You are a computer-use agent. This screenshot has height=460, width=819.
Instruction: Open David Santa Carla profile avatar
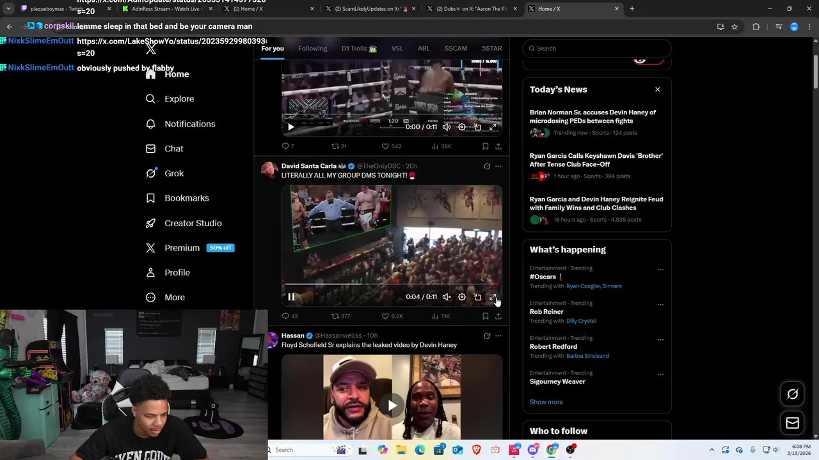pyautogui.click(x=269, y=170)
